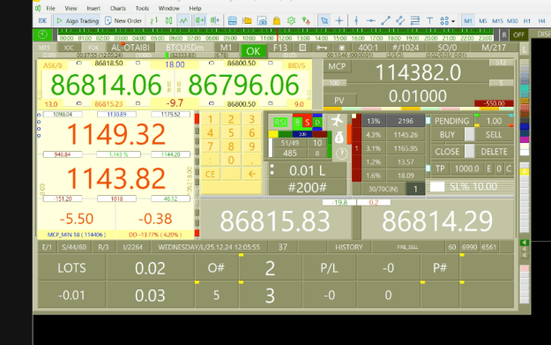Tick the checkbox left of TP

[x=428, y=169]
